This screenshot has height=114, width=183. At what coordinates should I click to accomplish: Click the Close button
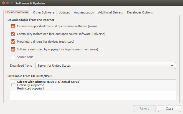pyautogui.click(x=169, y=108)
